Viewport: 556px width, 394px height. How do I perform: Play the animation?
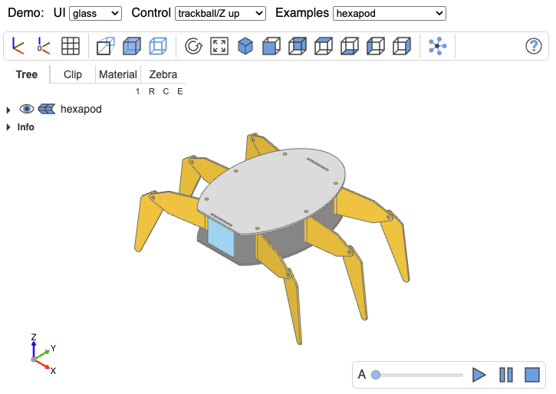479,375
